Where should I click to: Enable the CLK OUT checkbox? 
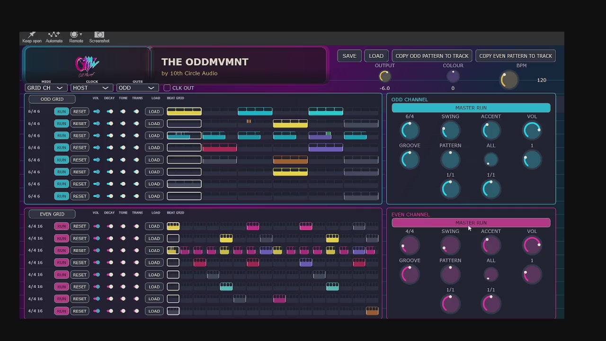(x=167, y=88)
